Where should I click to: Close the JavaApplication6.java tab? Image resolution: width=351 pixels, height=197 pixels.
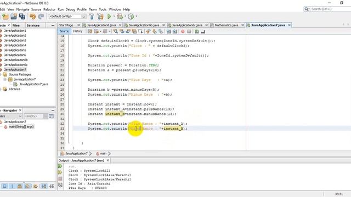(120, 25)
